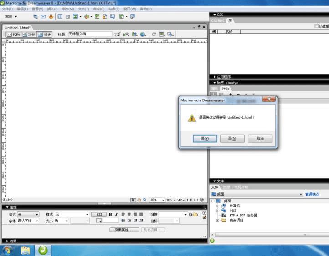329x256 pixels.
Task: Switch to 拆分 split view toggle
Action: click(x=29, y=34)
